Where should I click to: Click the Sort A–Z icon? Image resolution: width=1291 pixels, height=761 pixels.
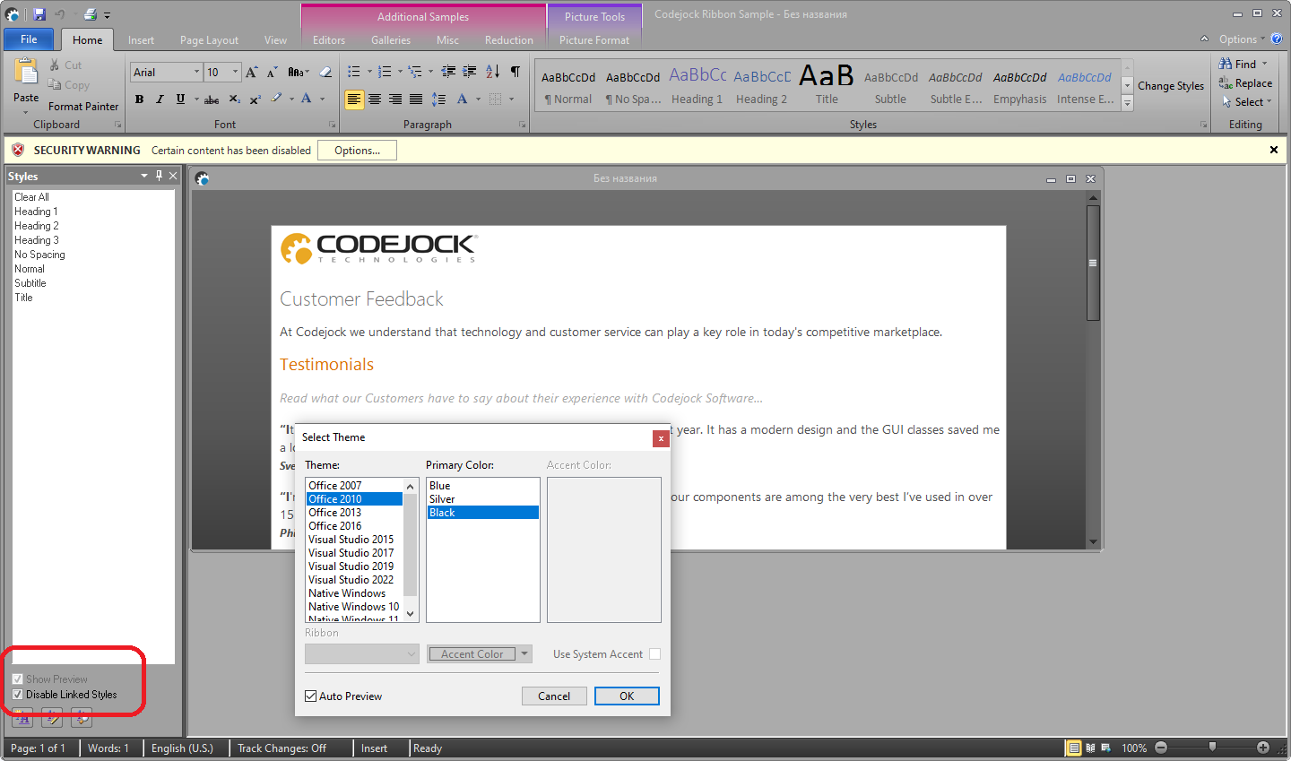pos(492,72)
